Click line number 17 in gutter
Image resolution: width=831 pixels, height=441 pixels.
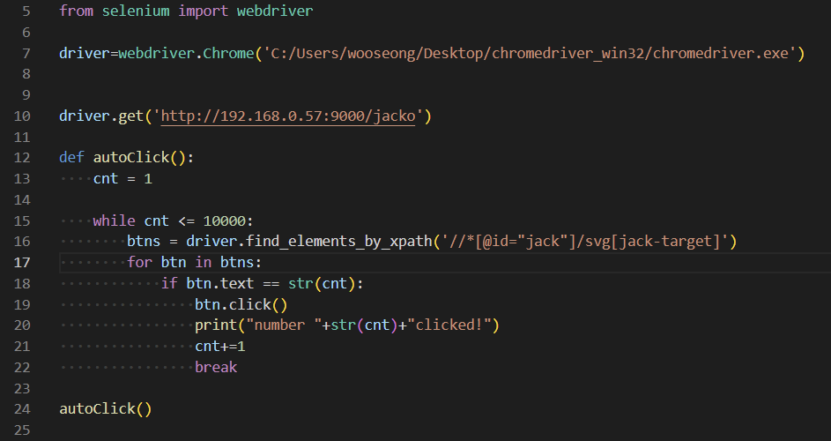22,262
